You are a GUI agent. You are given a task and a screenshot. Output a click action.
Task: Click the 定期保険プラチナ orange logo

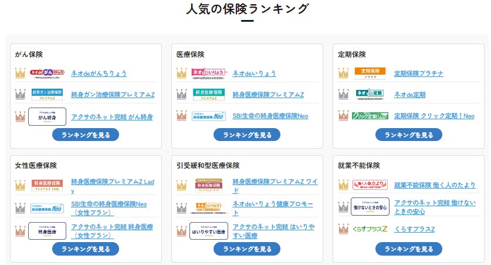tap(370, 73)
